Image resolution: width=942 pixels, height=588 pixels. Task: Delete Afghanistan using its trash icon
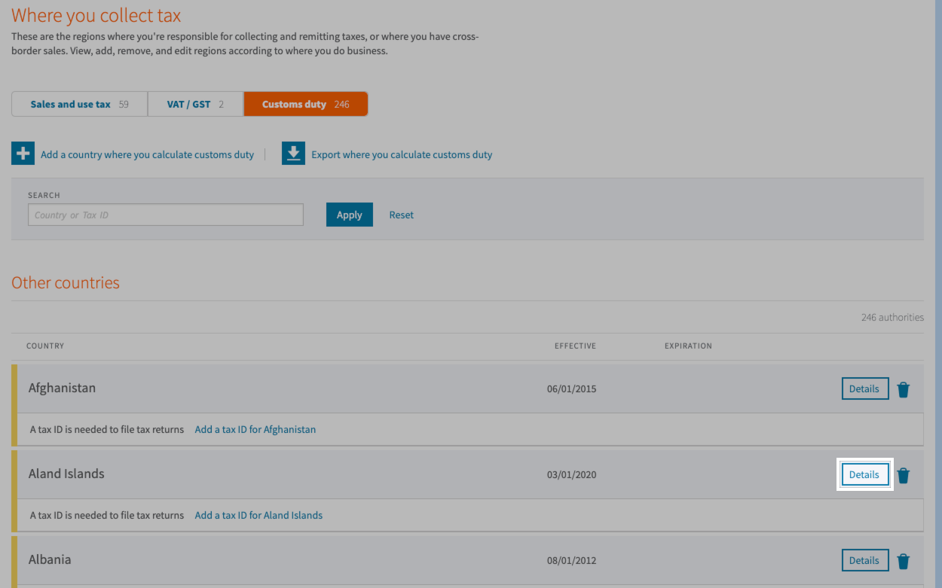(904, 388)
